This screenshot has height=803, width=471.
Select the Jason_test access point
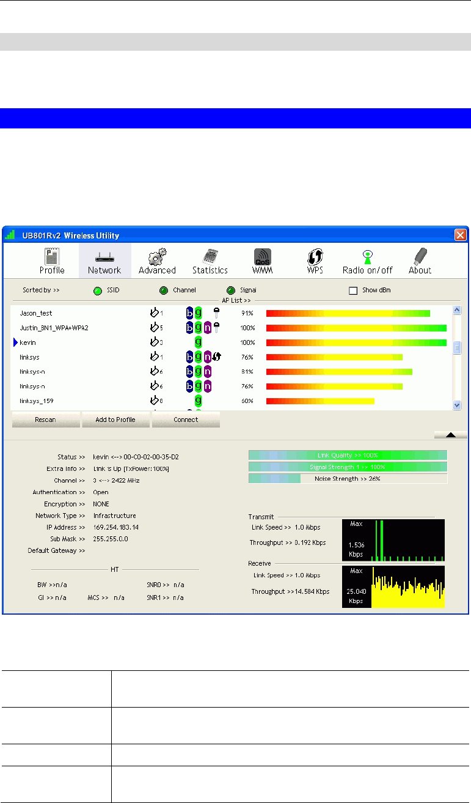click(232, 313)
